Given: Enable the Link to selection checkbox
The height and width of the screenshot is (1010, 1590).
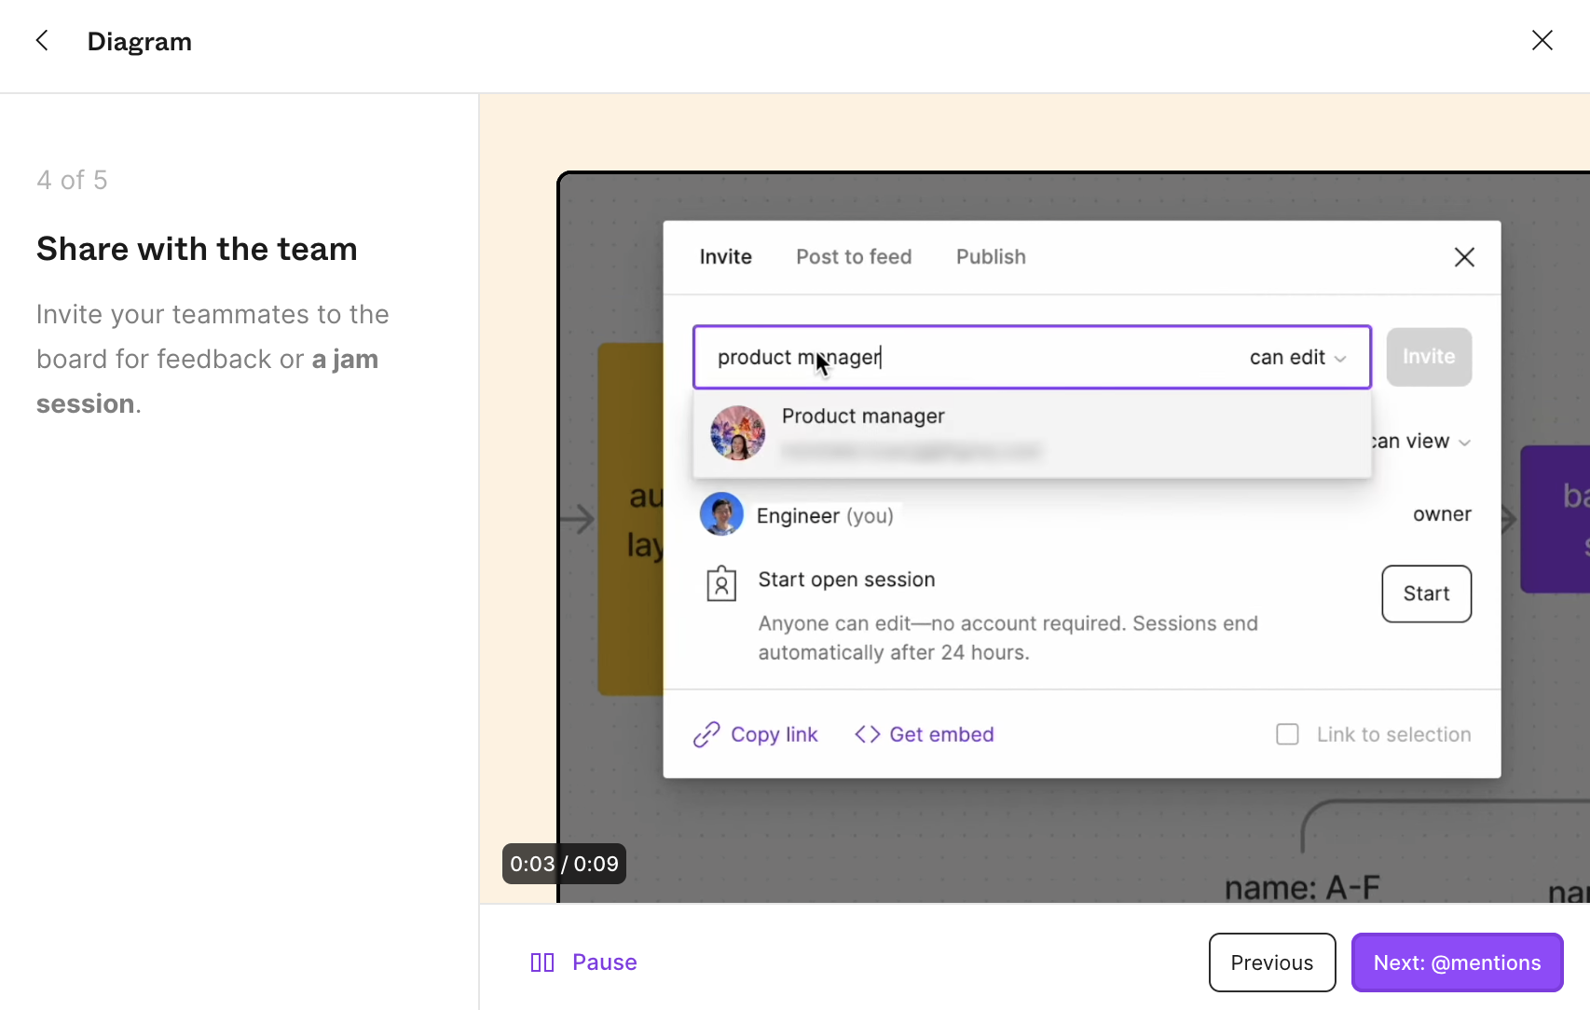Looking at the screenshot, I should pyautogui.click(x=1287, y=735).
